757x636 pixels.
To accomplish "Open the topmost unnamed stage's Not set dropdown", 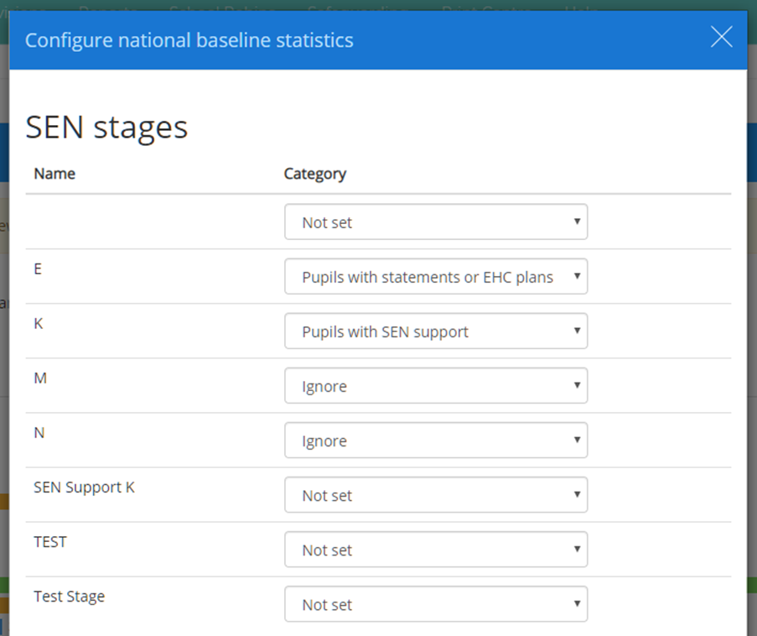I will [x=436, y=222].
